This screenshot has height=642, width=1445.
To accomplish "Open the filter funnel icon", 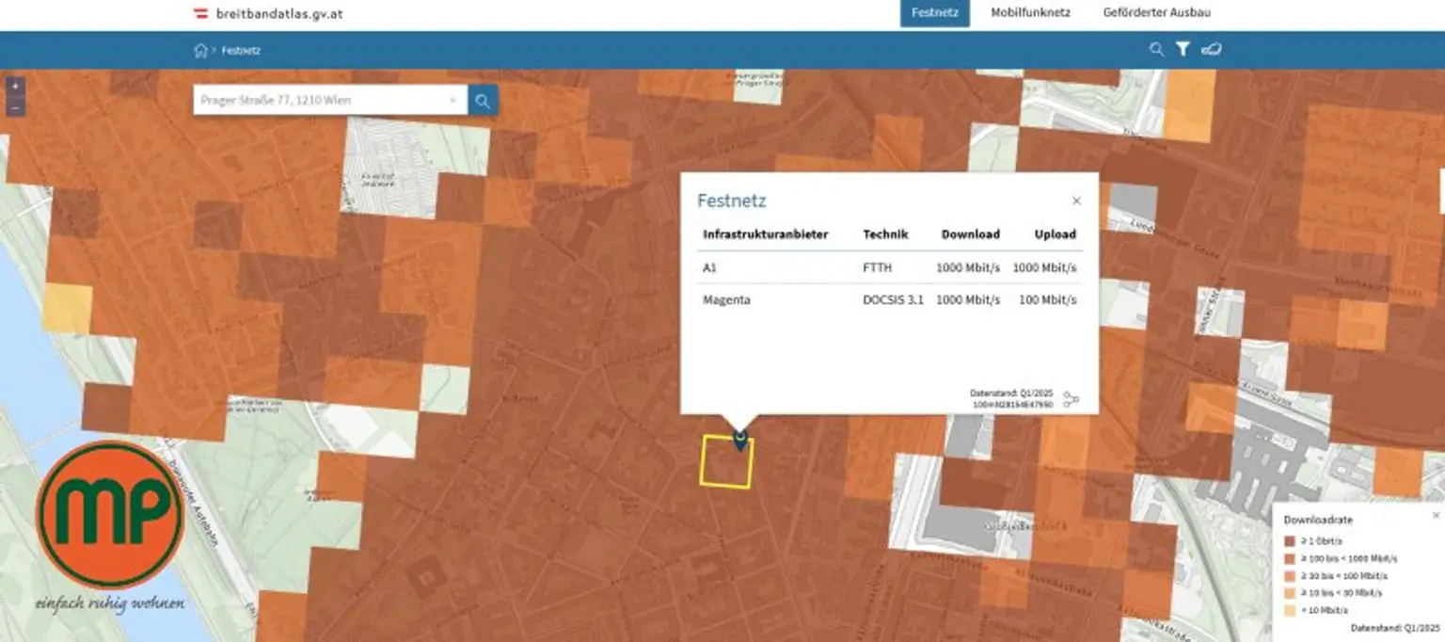I will click(1183, 49).
